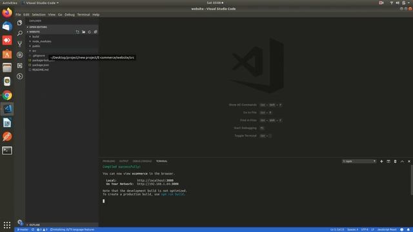Open the Debug view in activity bar
This screenshot has height=232, width=413.
pos(19,55)
